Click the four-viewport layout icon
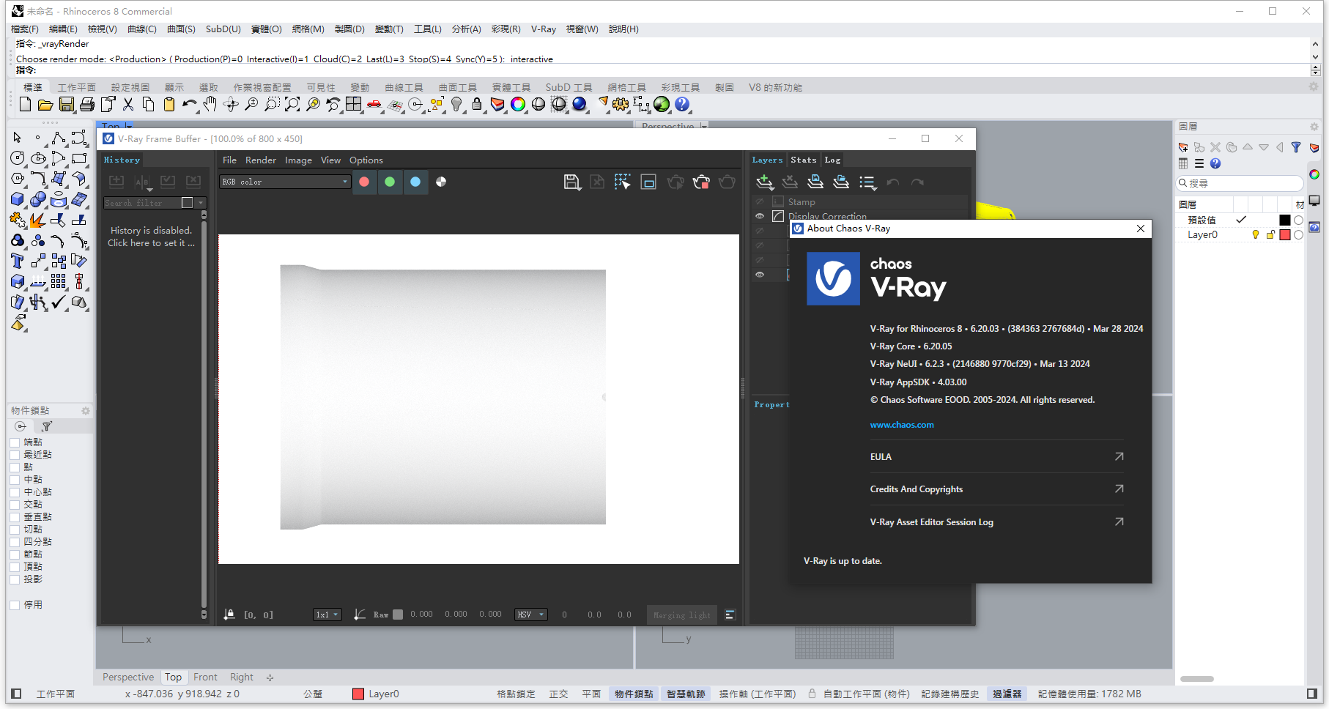 (354, 105)
